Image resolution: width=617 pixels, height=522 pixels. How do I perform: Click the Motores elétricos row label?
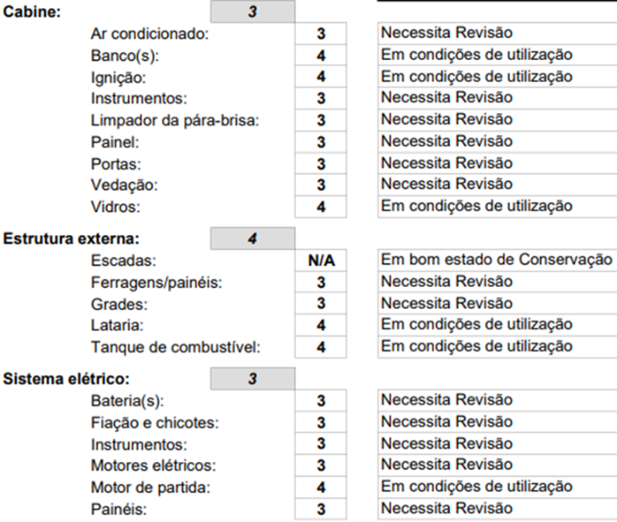[x=153, y=465]
